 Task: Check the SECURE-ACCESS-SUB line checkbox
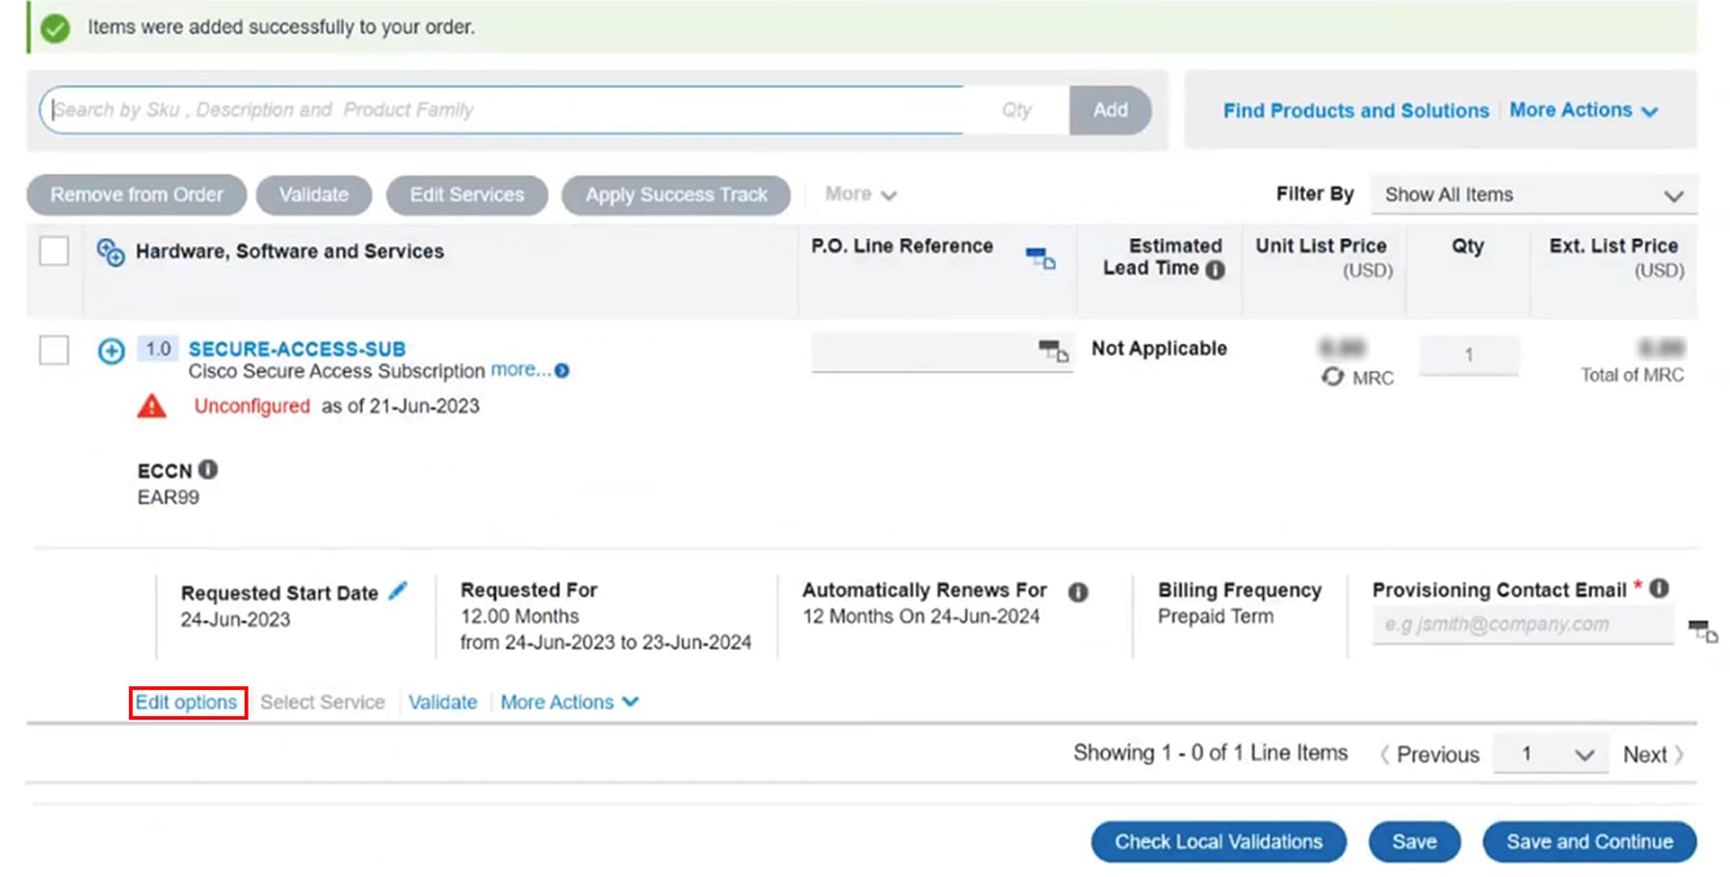tap(54, 350)
